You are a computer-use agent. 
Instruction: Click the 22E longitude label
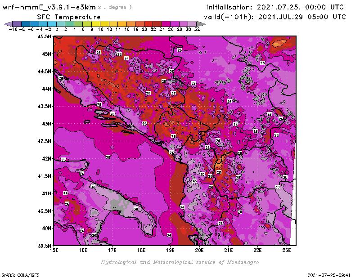tap(257, 250)
